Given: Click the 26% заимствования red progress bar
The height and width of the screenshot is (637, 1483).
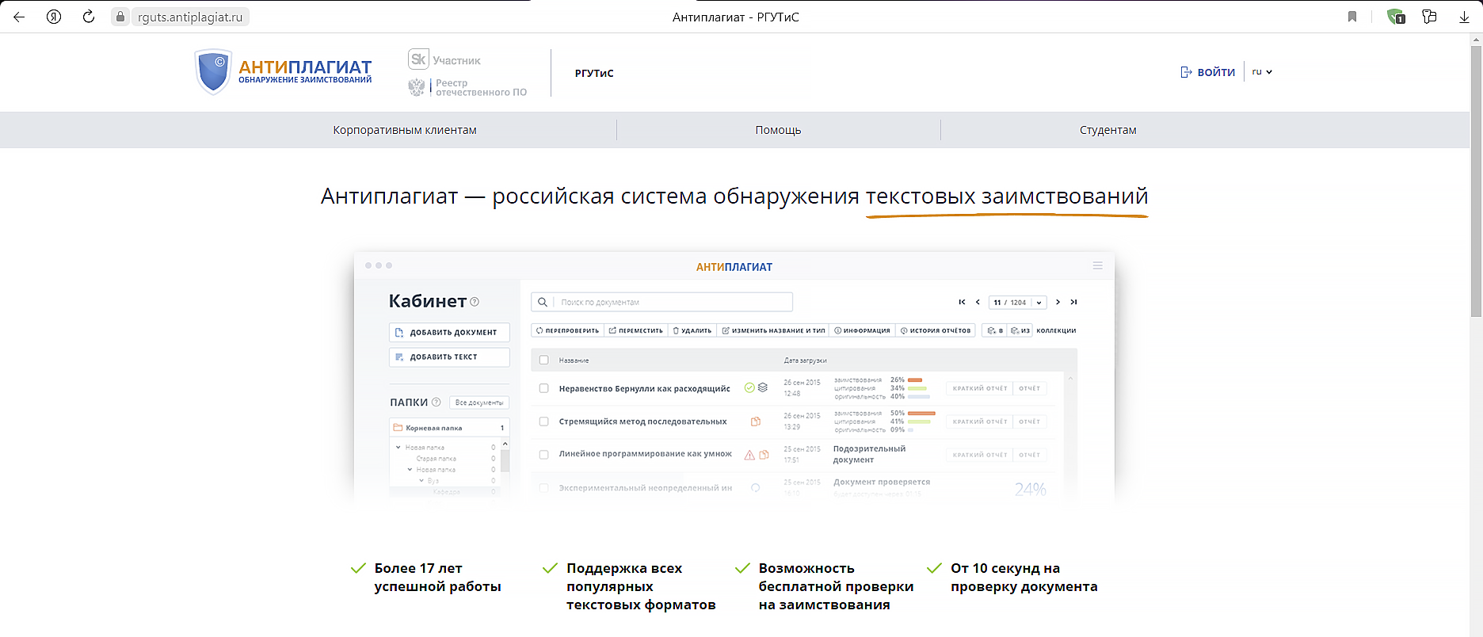Looking at the screenshot, I should [x=915, y=380].
